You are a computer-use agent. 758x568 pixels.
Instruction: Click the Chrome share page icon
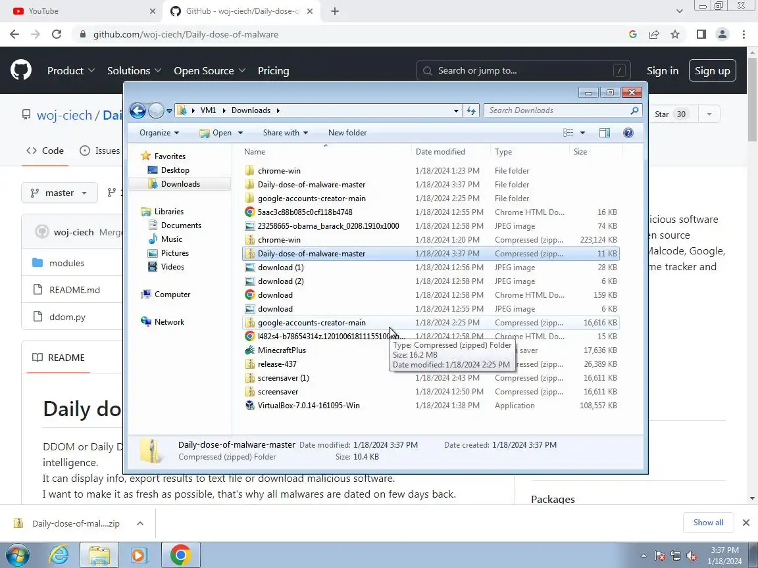654,34
